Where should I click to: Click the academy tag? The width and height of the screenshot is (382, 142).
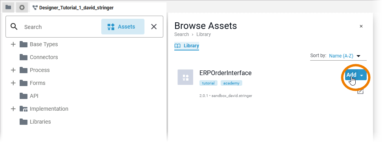(231, 83)
